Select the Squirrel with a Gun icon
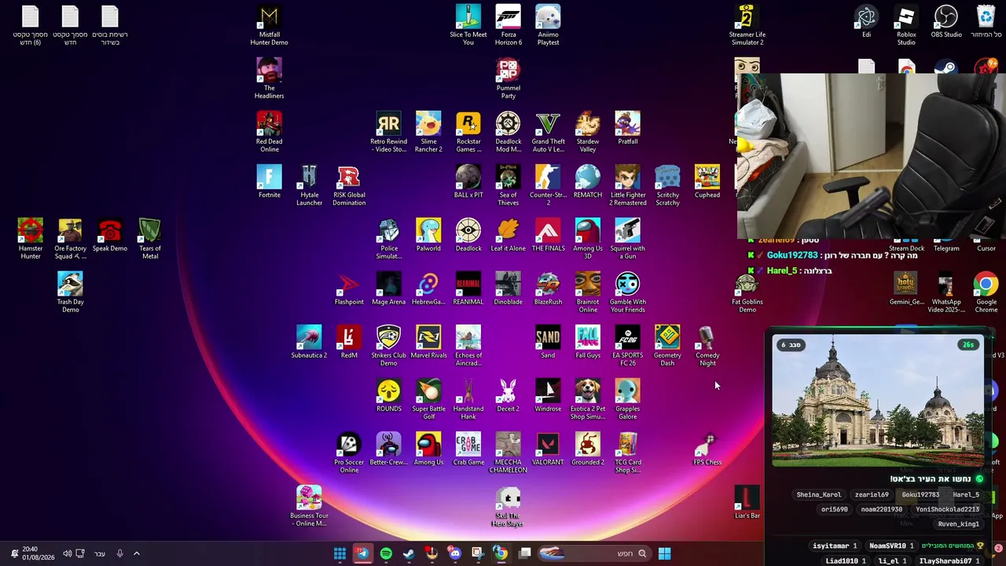This screenshot has height=566, width=1006. [628, 240]
